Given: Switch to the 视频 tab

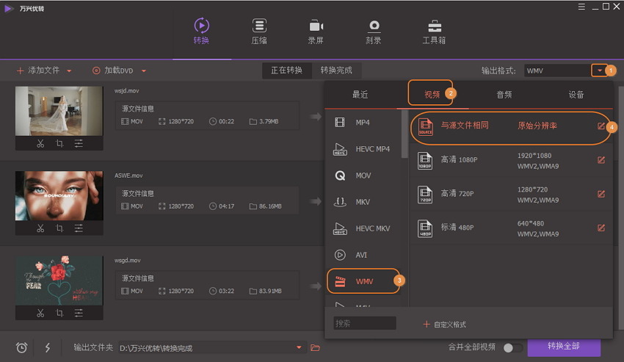Looking at the screenshot, I should [x=432, y=95].
